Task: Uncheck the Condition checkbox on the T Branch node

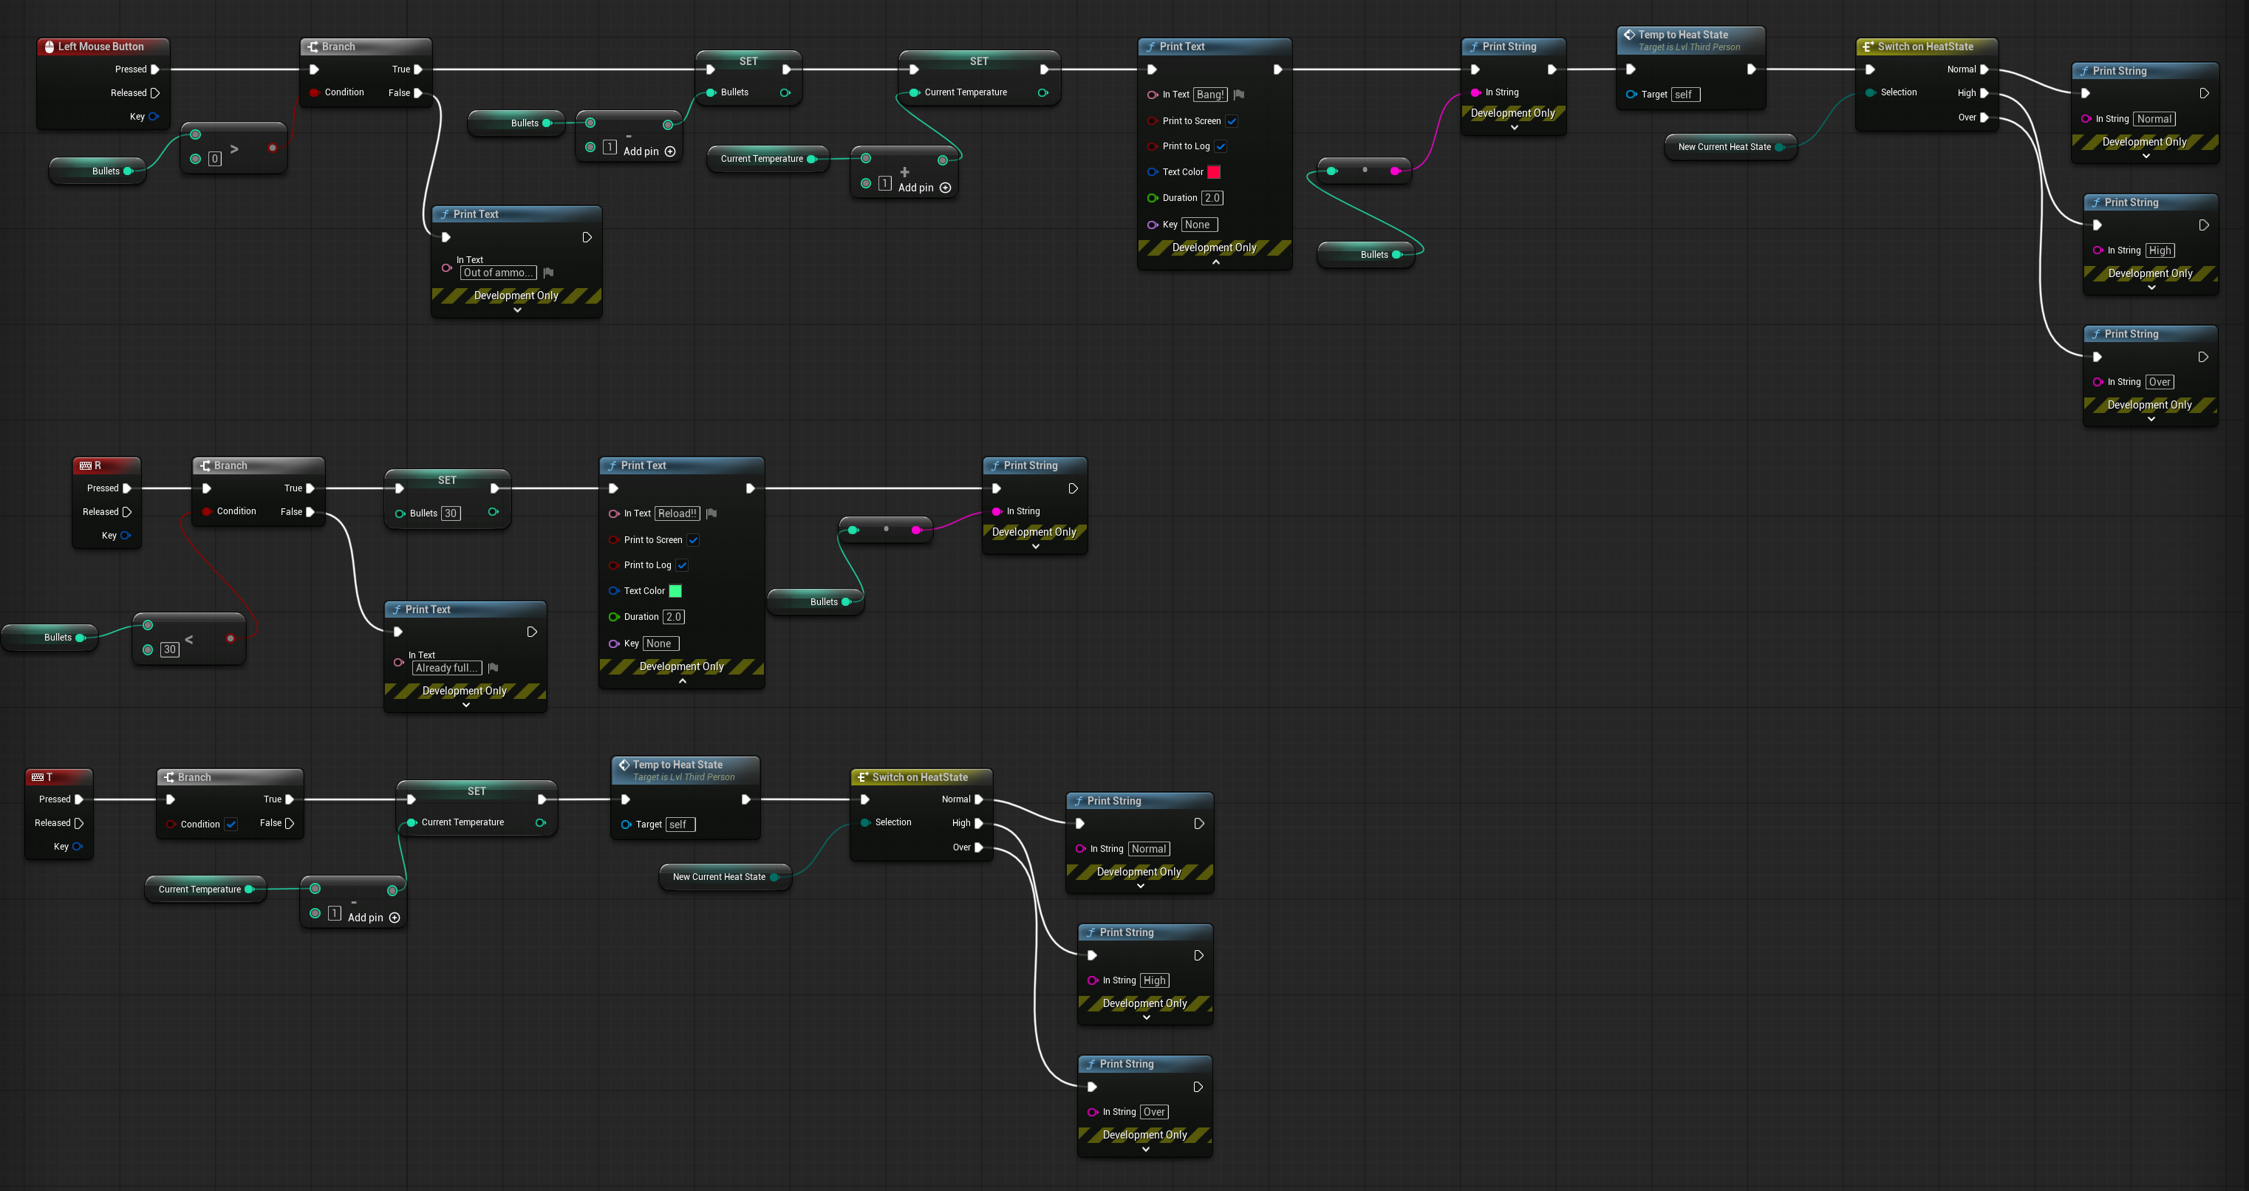Action: pos(231,825)
